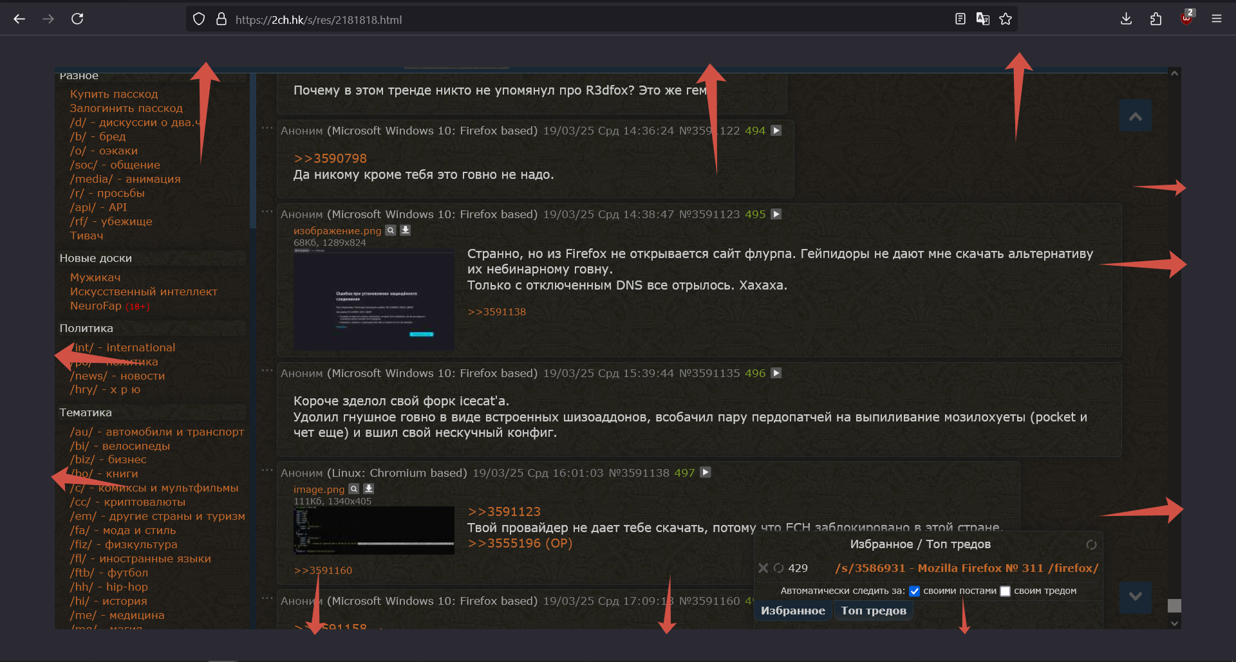Expand the изображение.png thumbnail
This screenshot has width=1236, height=662.
coord(374,299)
